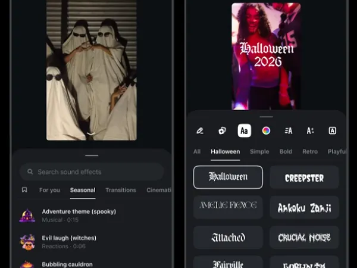Switch to the For you tab

[x=49, y=190]
